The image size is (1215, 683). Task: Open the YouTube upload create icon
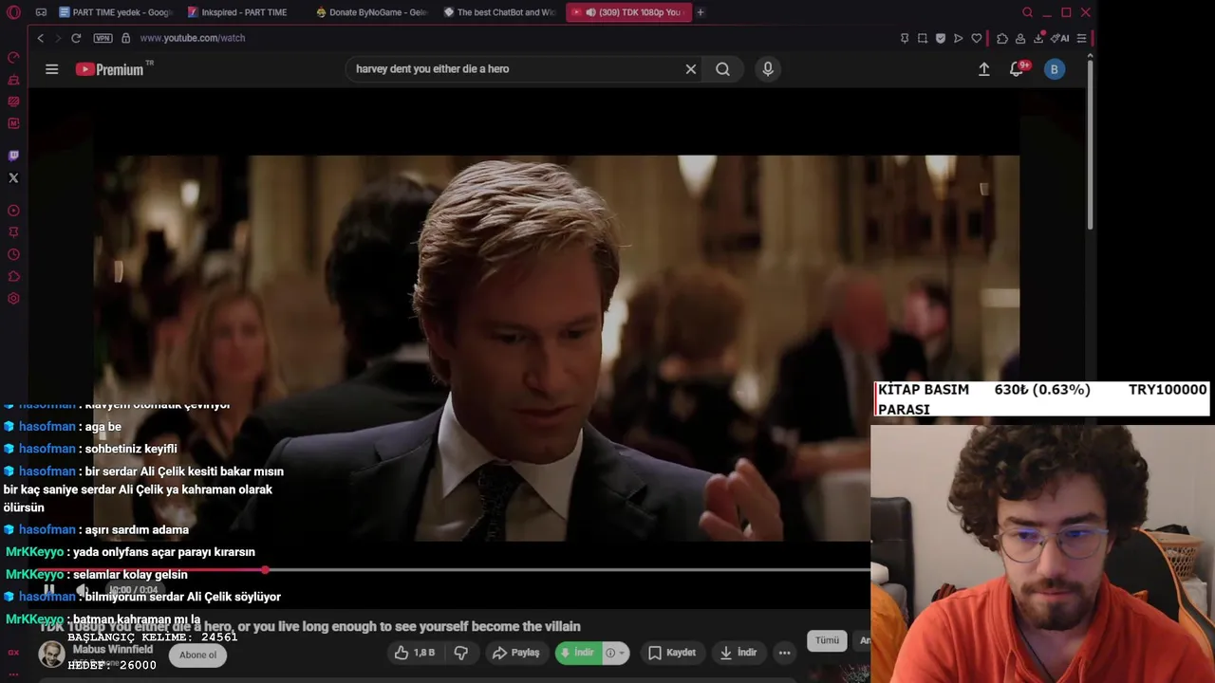[x=984, y=69]
